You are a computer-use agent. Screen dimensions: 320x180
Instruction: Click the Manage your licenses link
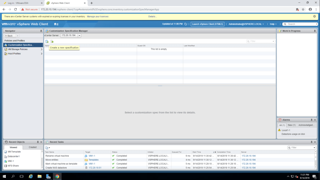click(97, 17)
